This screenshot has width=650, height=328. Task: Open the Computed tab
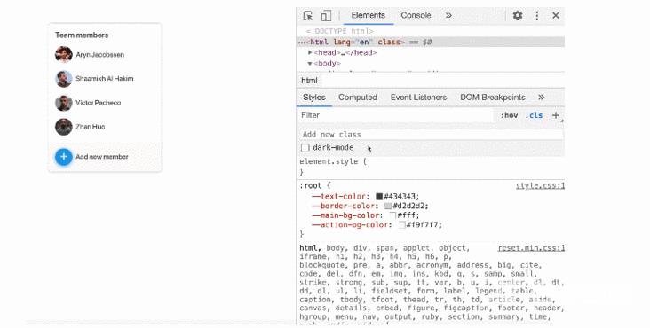(x=358, y=98)
